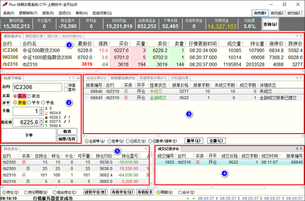Image resolution: width=305 pixels, height=201 pixels.
Task: Click the 撤单(Z) button
Action: [194, 141]
